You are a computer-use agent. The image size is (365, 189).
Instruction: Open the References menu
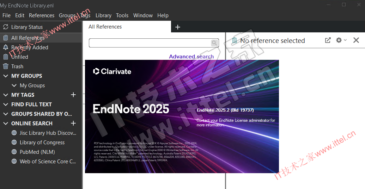coord(42,15)
